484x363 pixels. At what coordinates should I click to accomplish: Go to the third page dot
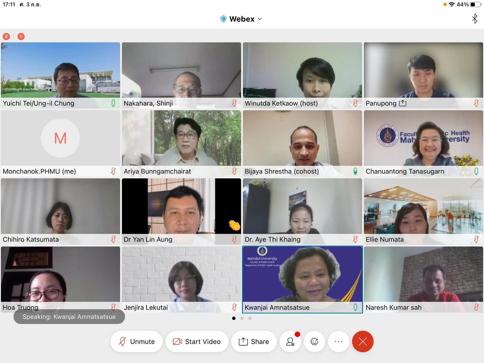[250, 318]
